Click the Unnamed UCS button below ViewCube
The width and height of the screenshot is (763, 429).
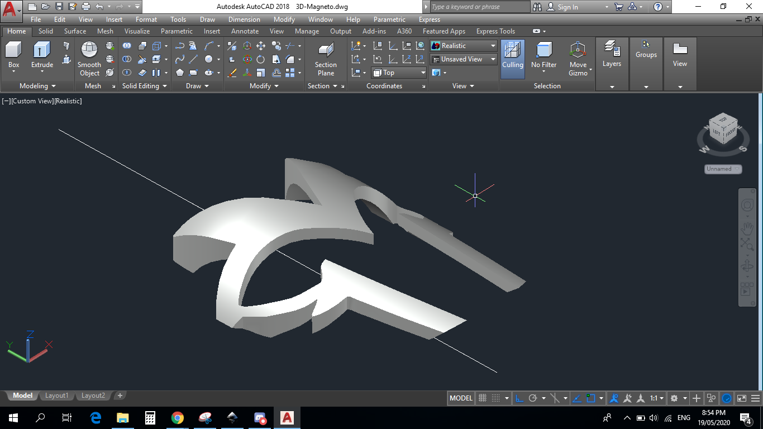(x=723, y=169)
